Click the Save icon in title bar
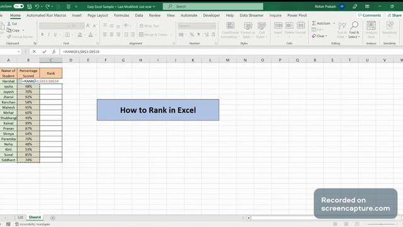This screenshot has width=403, height=227. point(30,6)
